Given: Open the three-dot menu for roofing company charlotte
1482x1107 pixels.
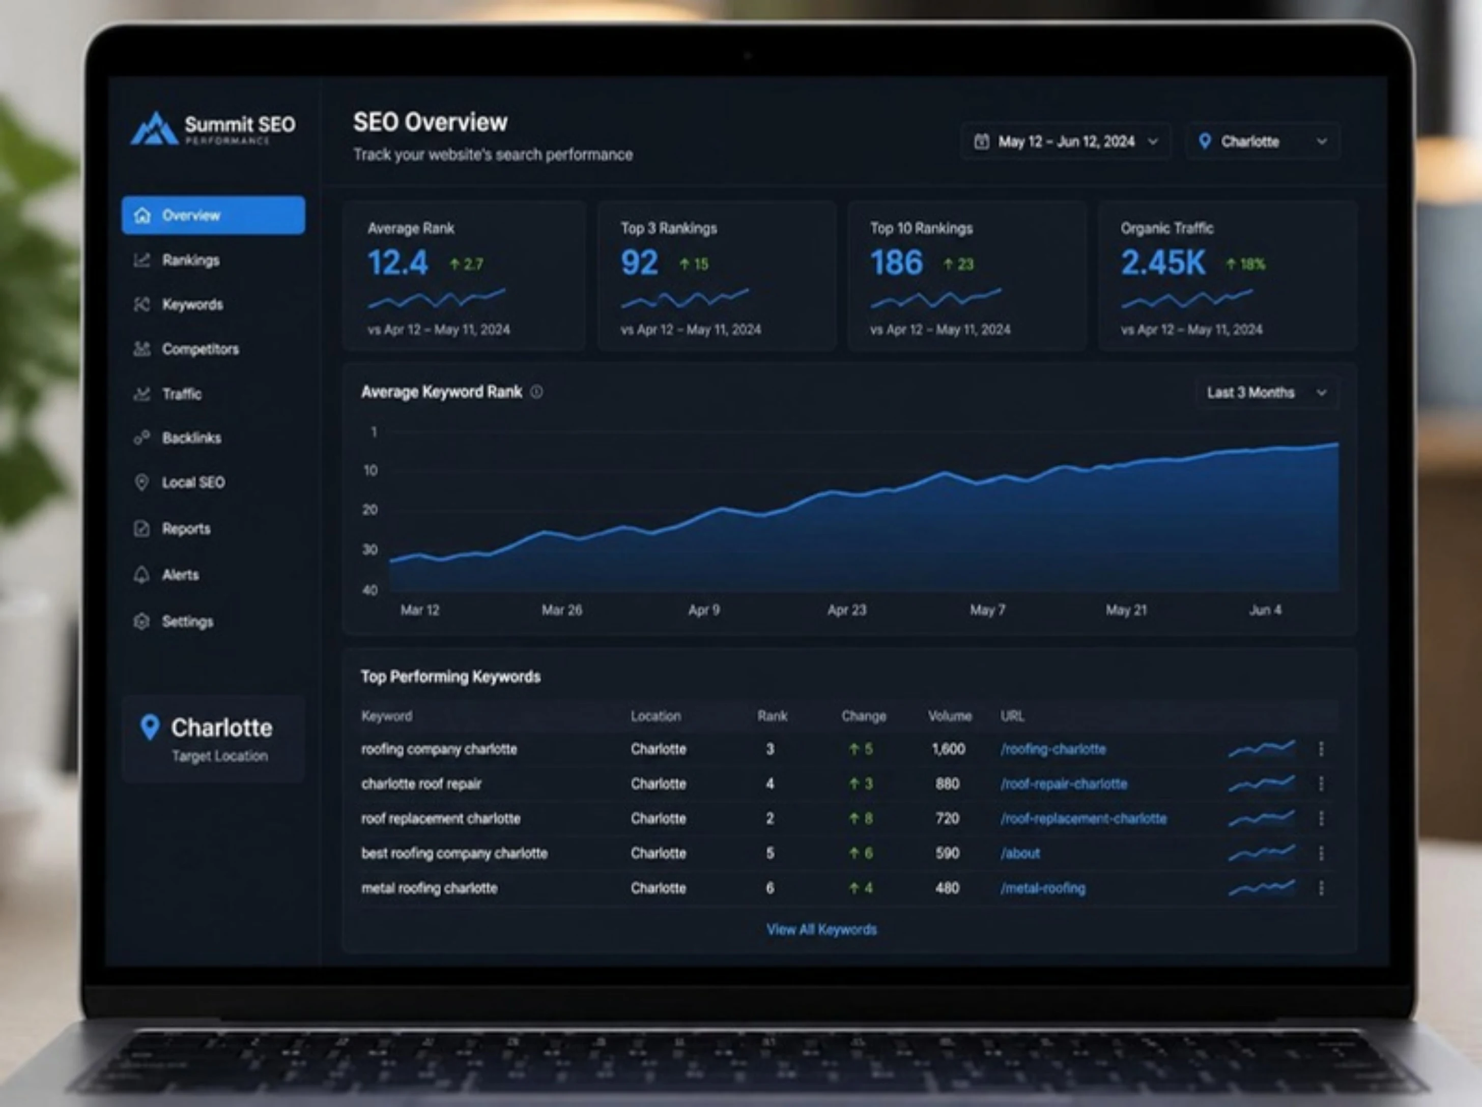Looking at the screenshot, I should pyautogui.click(x=1321, y=749).
